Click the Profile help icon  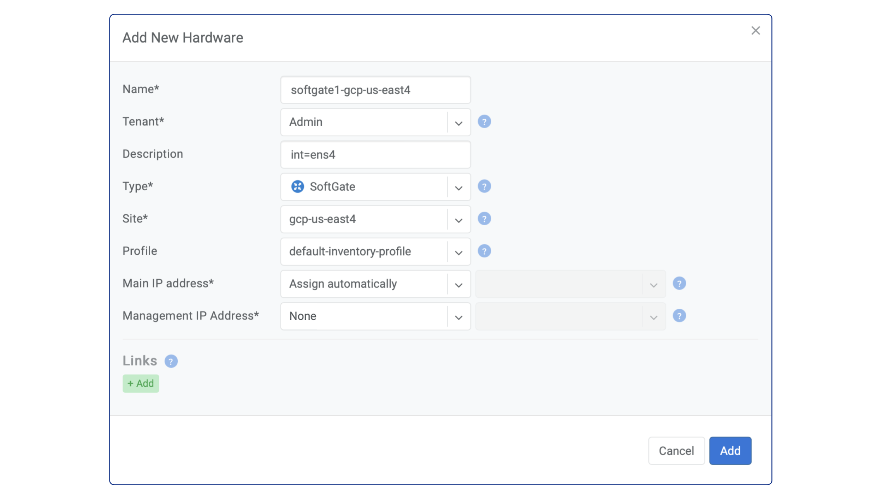point(485,251)
